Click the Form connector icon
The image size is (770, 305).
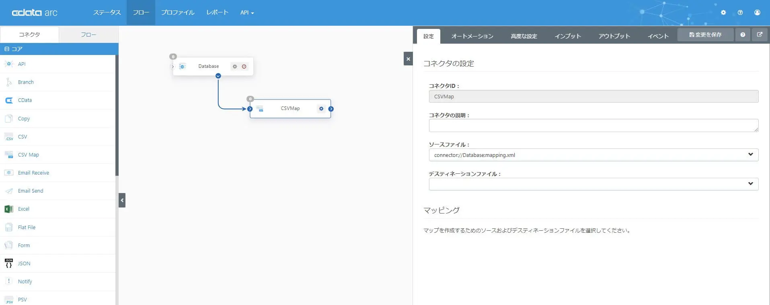click(9, 245)
